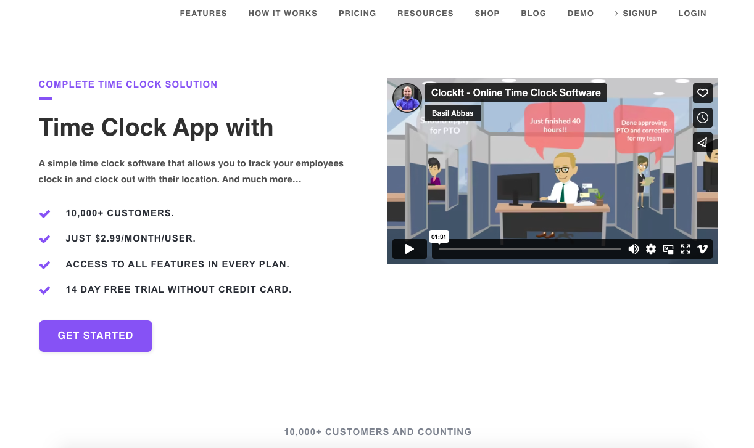
Task: Enter video fullscreen mode
Action: point(686,249)
